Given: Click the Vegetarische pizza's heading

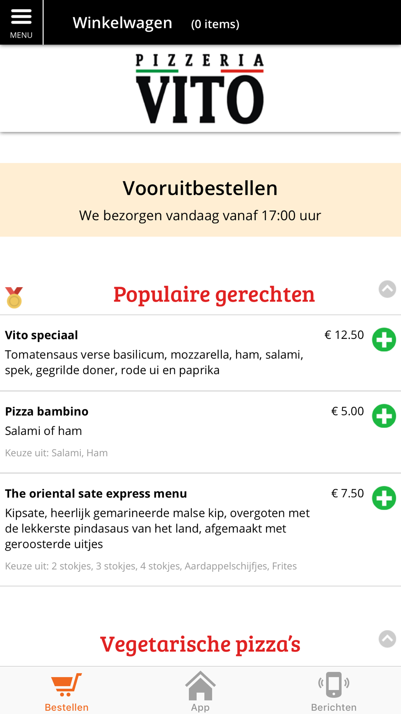Looking at the screenshot, I should click(200, 644).
